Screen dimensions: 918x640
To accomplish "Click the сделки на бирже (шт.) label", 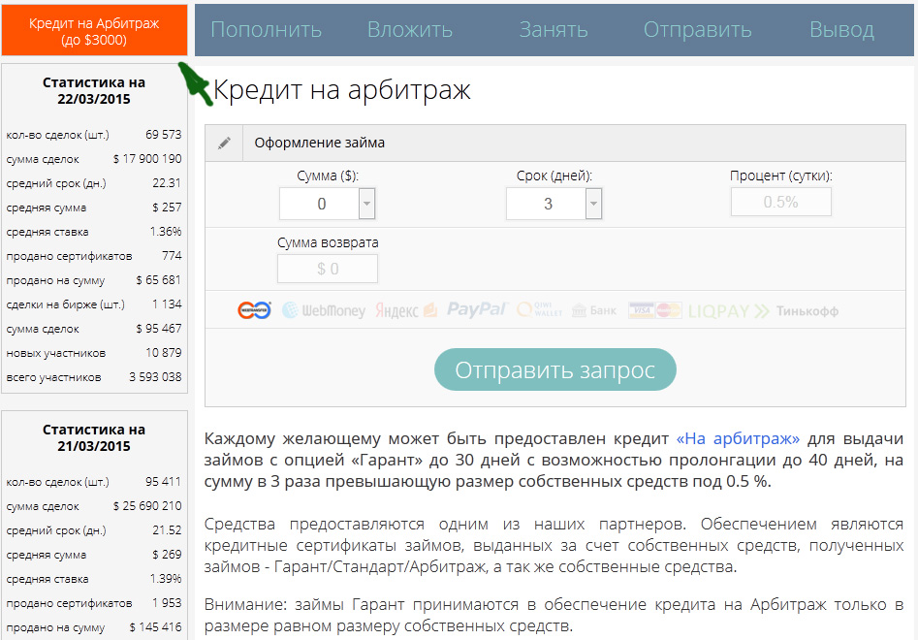I will (66, 305).
